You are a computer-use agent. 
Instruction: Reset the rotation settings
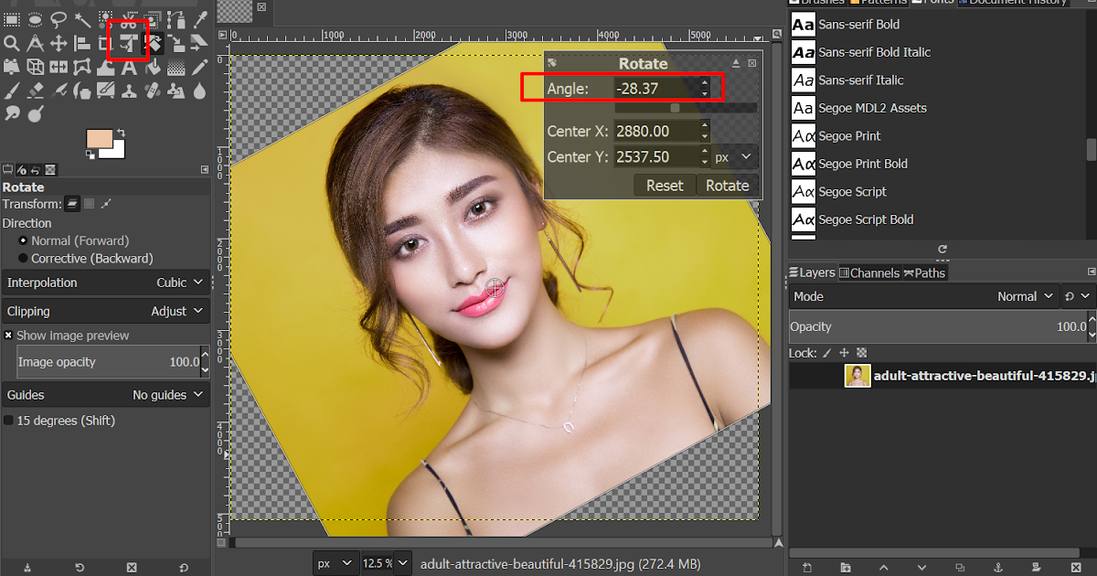(665, 185)
